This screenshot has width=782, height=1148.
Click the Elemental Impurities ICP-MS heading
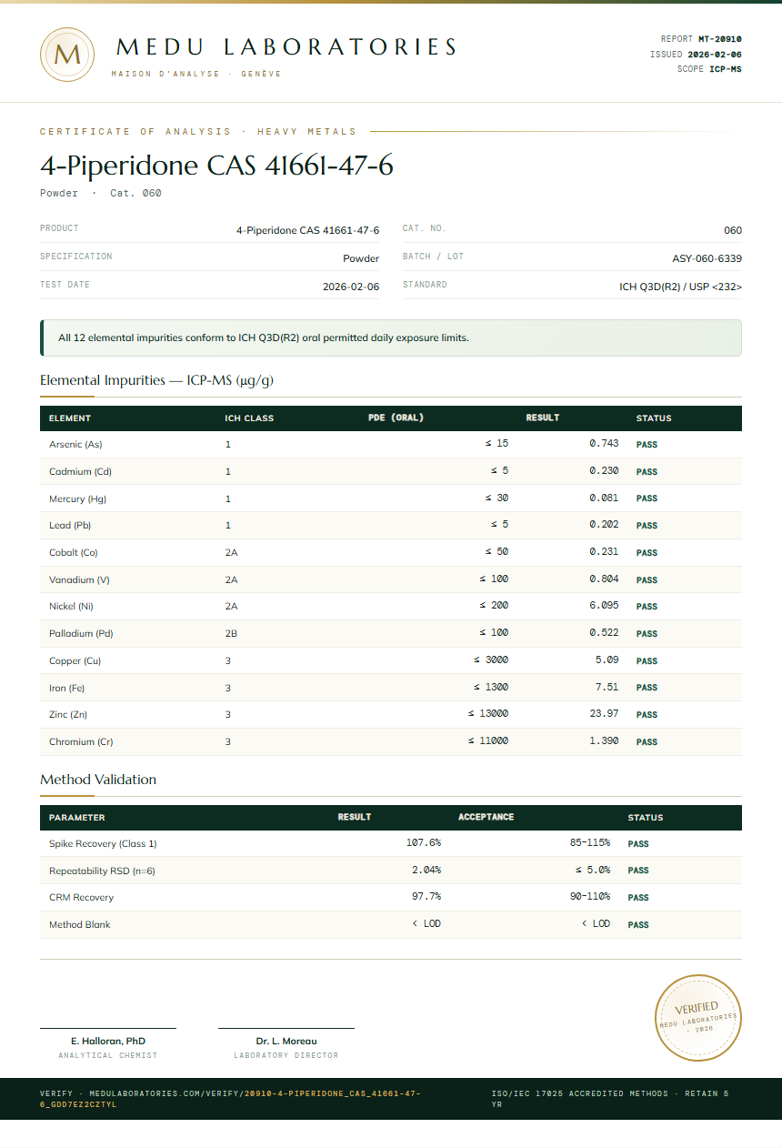click(x=156, y=380)
